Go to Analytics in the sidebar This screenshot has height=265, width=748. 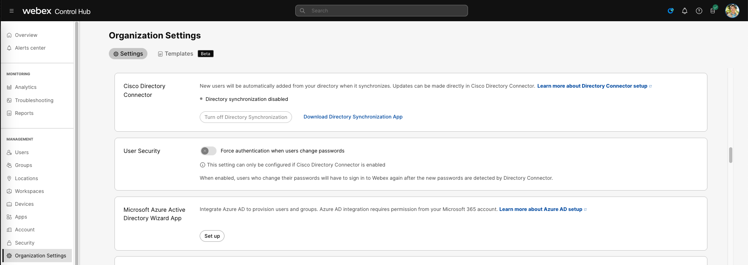click(x=25, y=87)
